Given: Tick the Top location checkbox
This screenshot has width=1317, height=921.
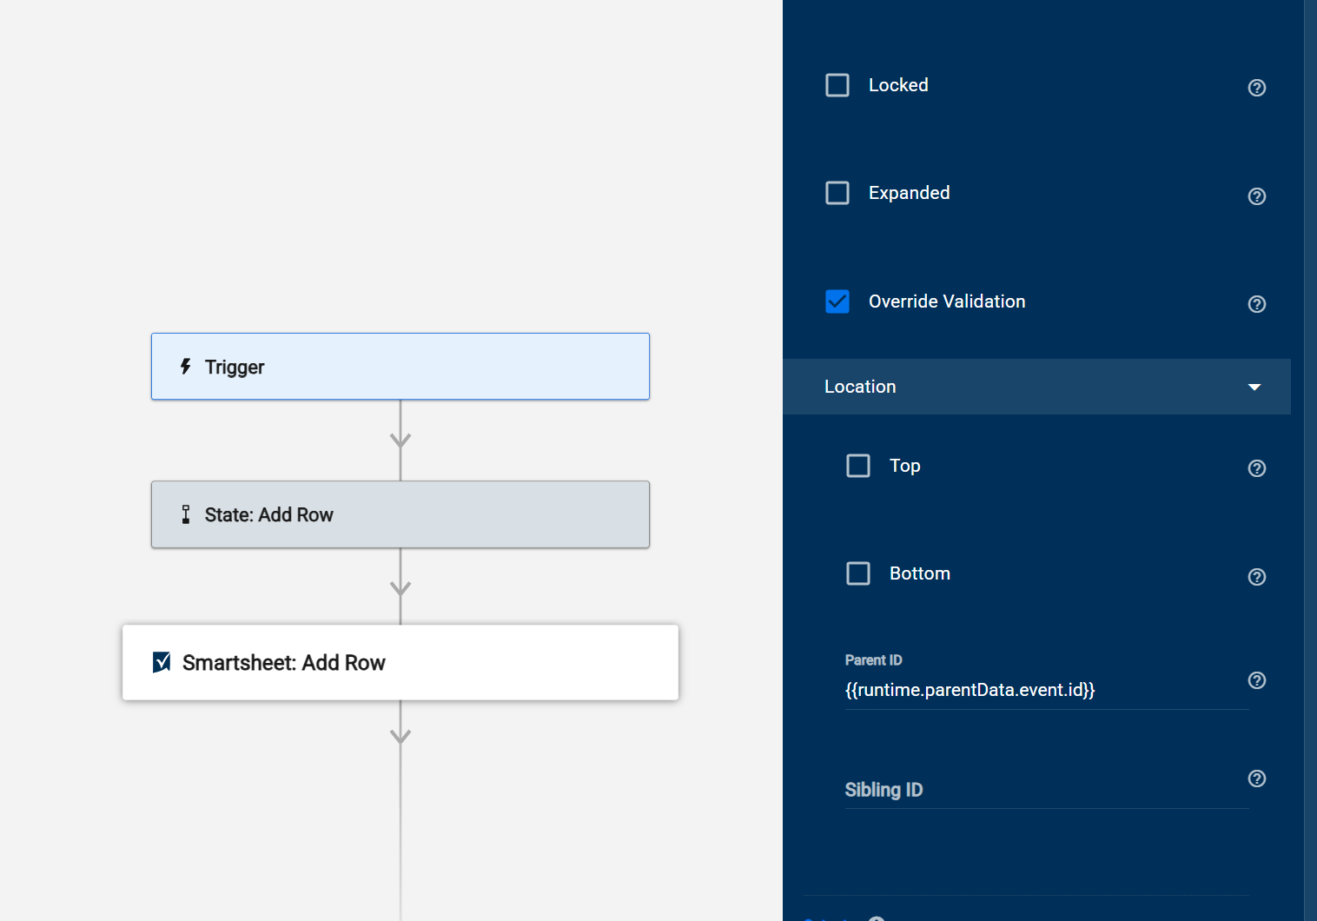Looking at the screenshot, I should (x=858, y=466).
